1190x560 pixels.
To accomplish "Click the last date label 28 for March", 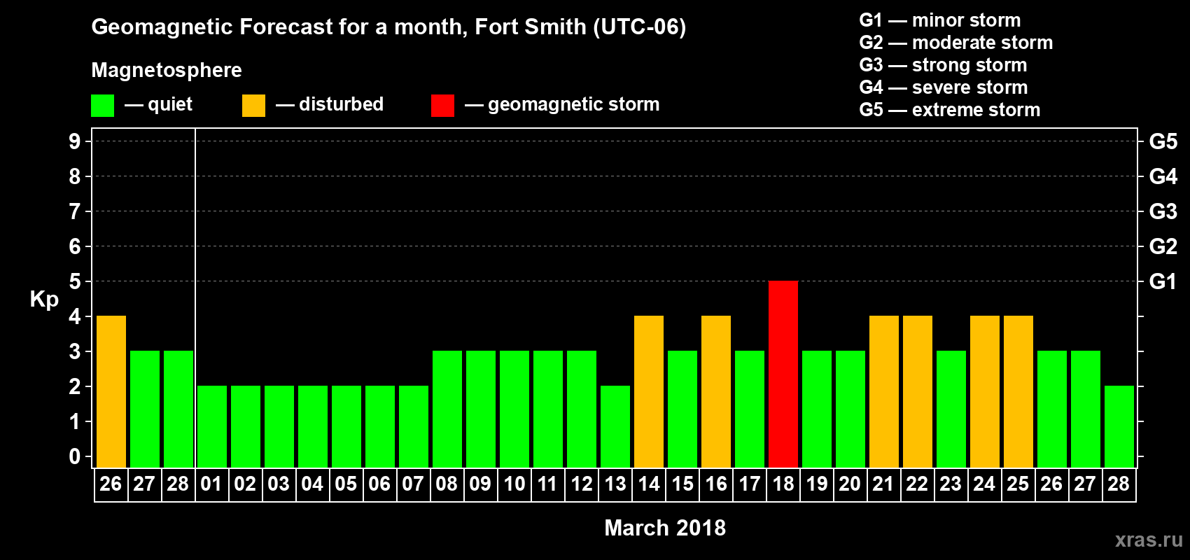I will (x=1119, y=484).
